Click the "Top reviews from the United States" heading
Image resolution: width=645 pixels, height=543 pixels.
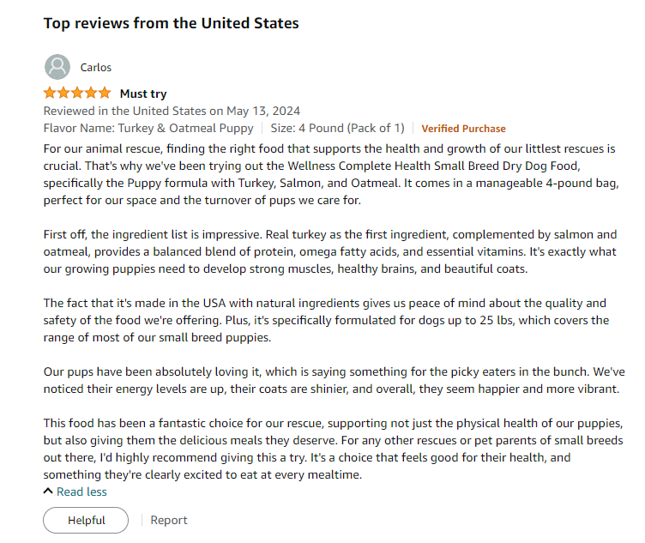(x=172, y=23)
